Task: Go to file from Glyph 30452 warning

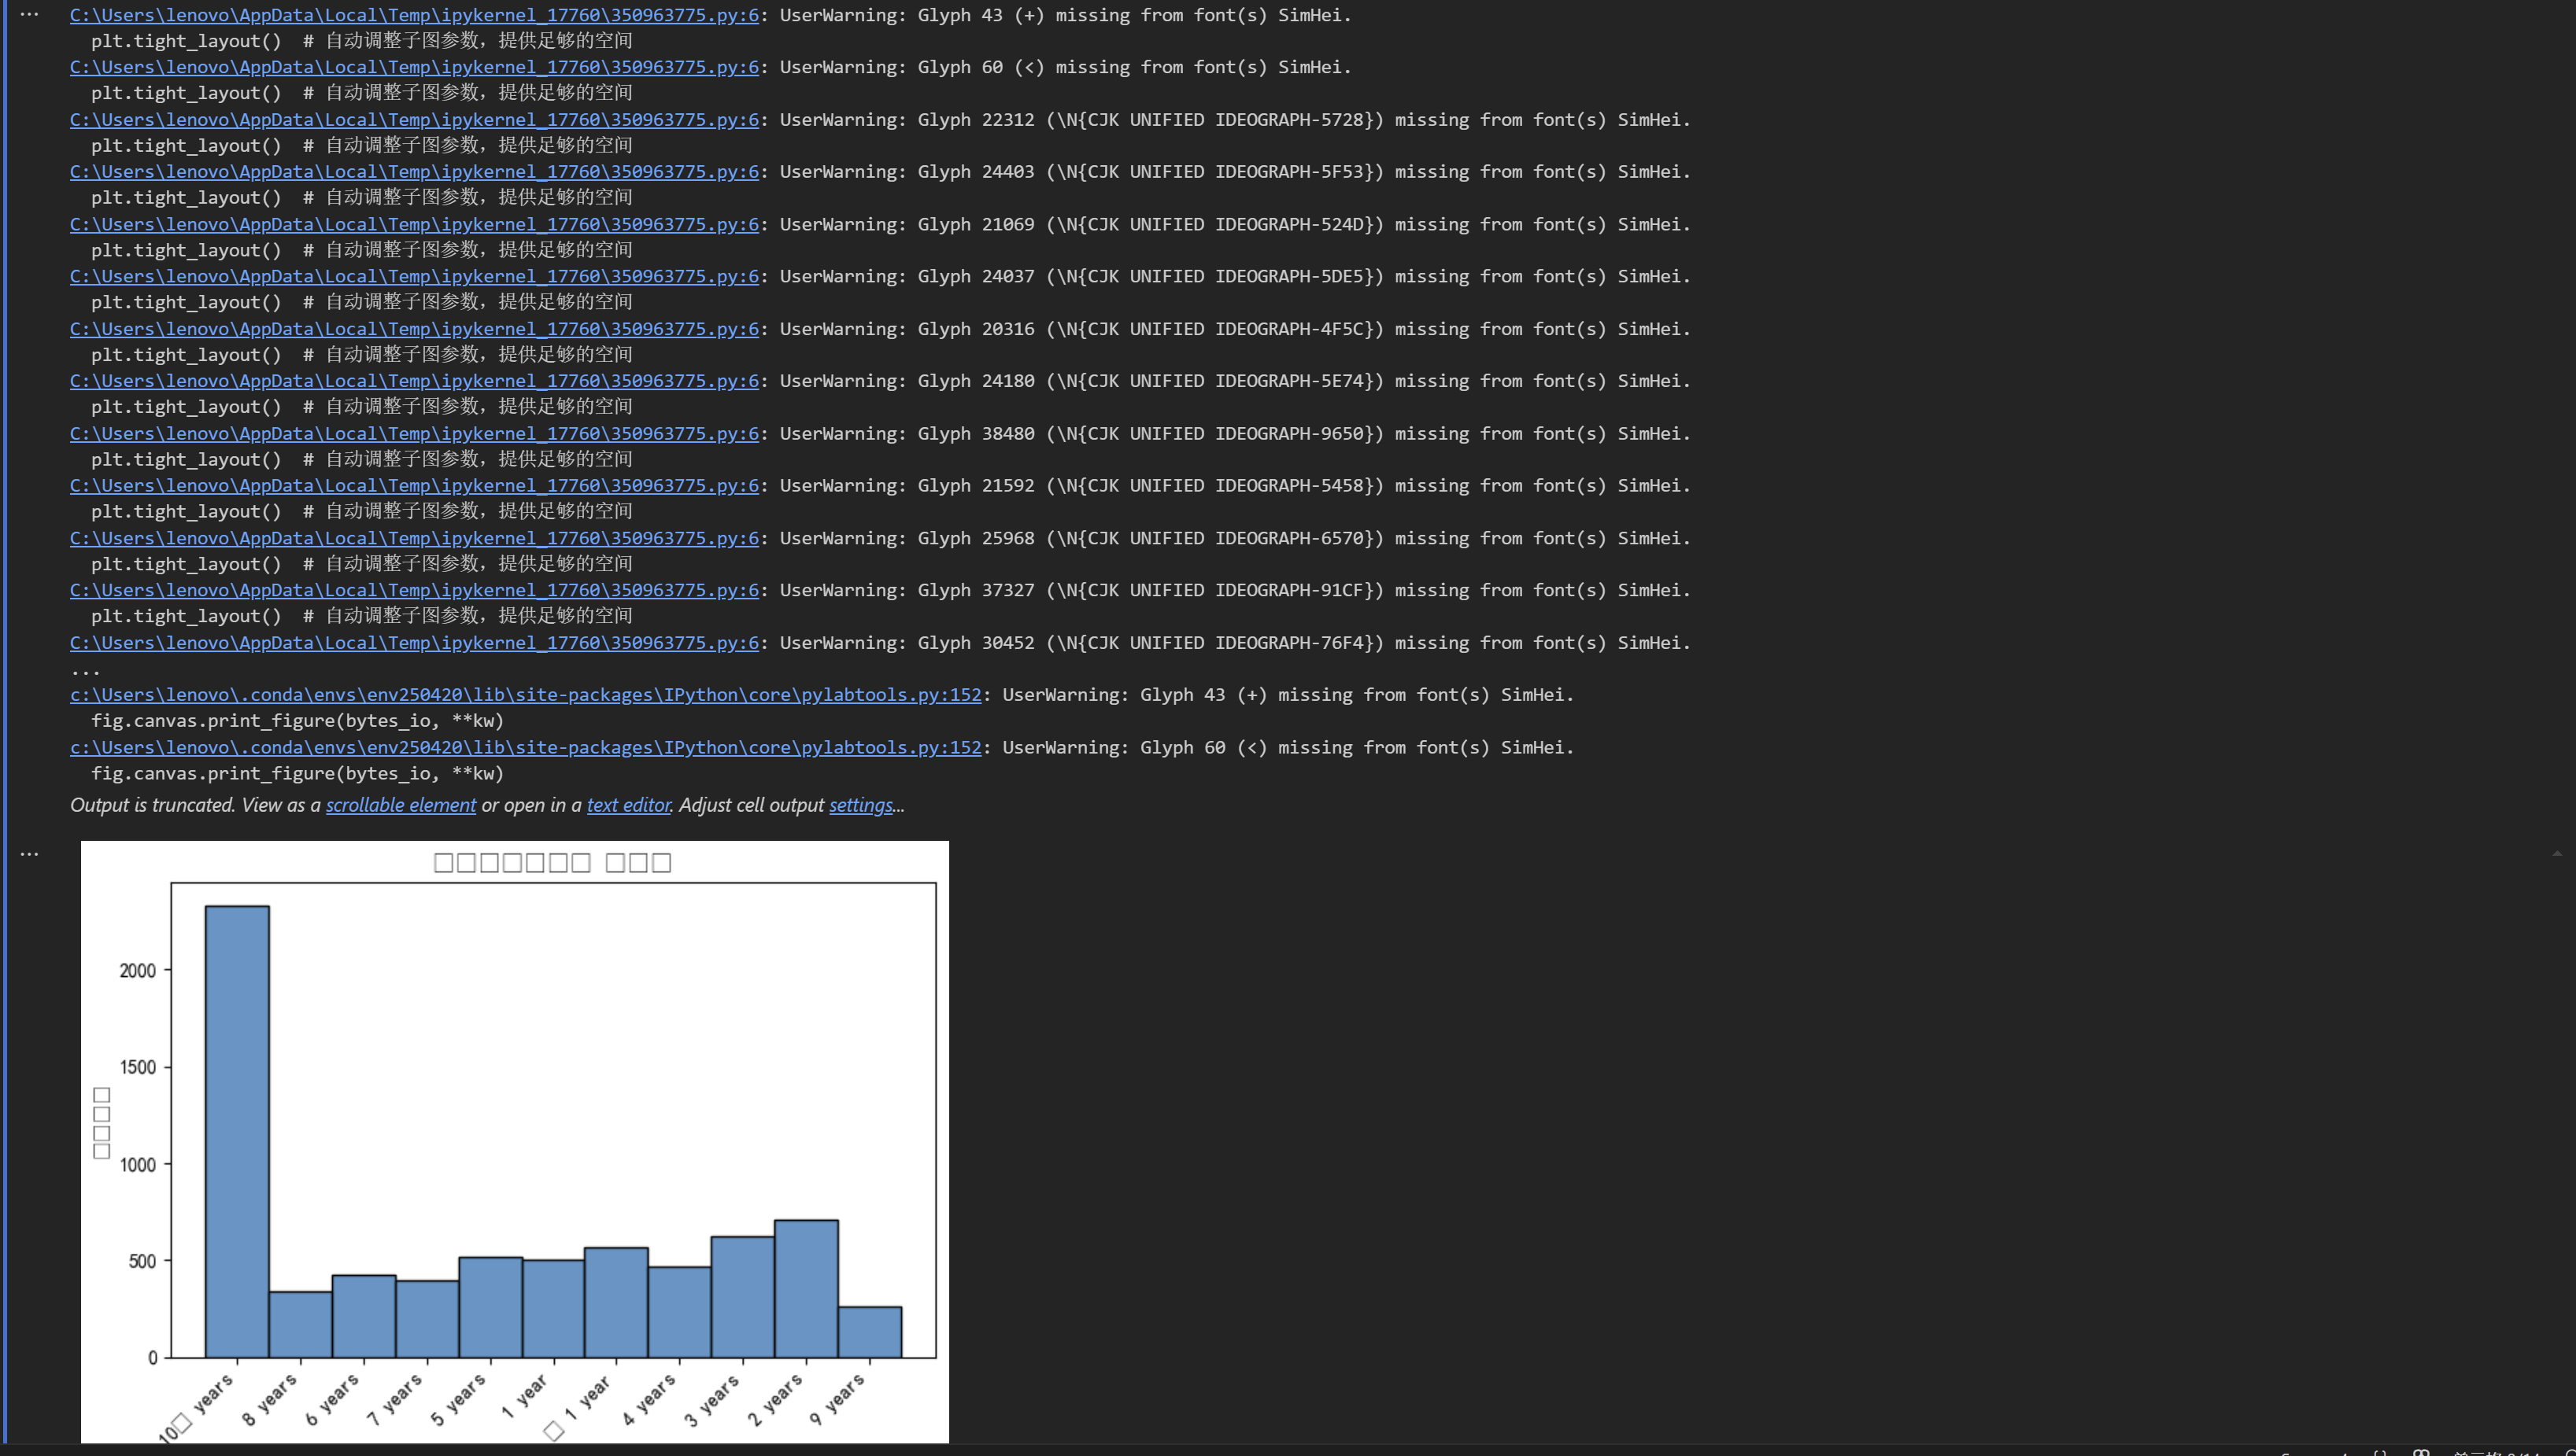Action: click(414, 643)
